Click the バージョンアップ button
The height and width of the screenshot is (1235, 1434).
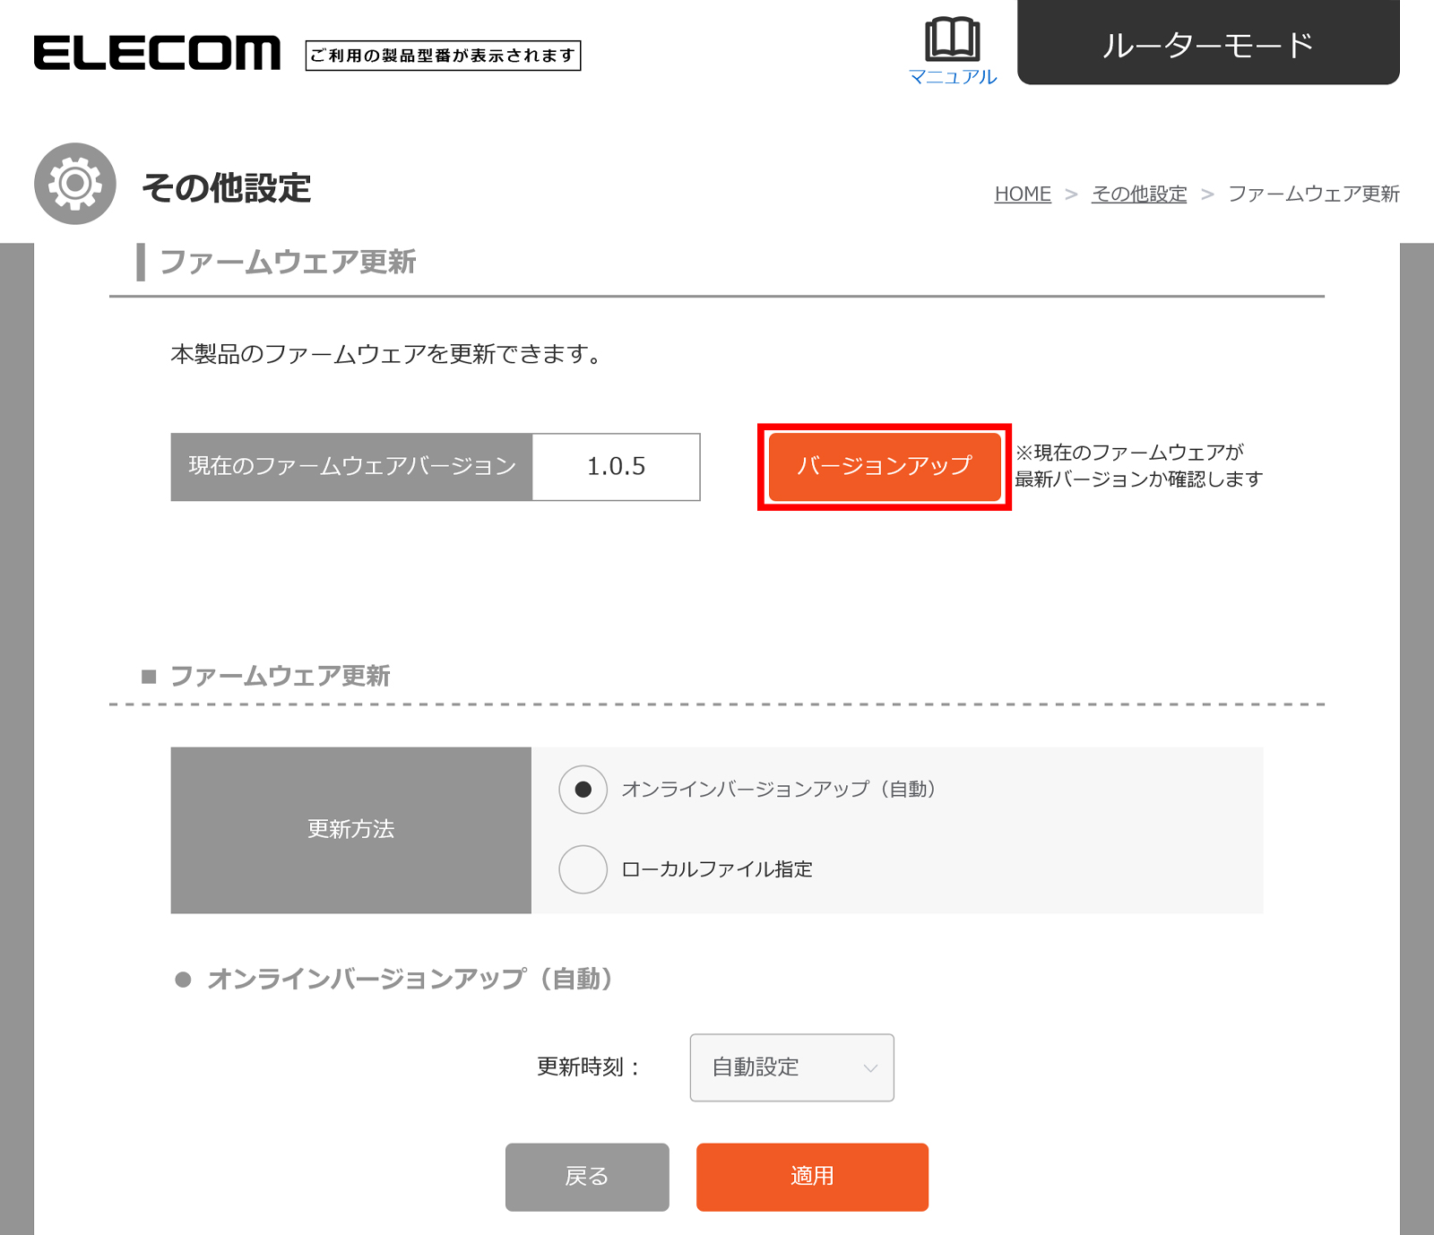(885, 467)
